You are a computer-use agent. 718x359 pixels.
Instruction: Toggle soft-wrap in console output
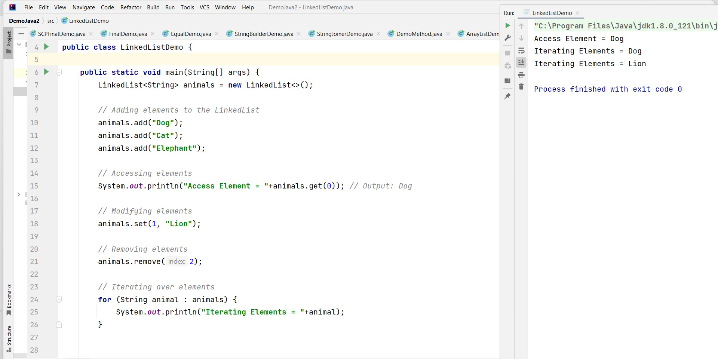click(x=521, y=50)
